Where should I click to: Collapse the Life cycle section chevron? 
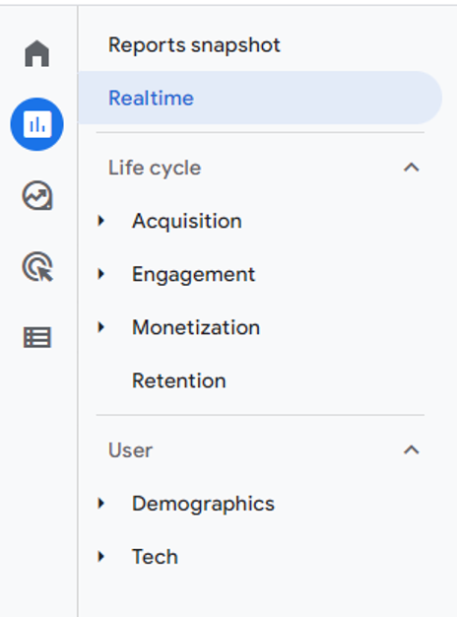pos(412,168)
